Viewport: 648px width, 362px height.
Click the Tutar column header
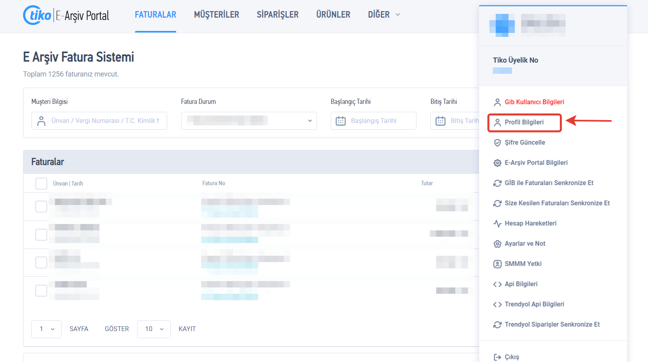[x=427, y=183]
